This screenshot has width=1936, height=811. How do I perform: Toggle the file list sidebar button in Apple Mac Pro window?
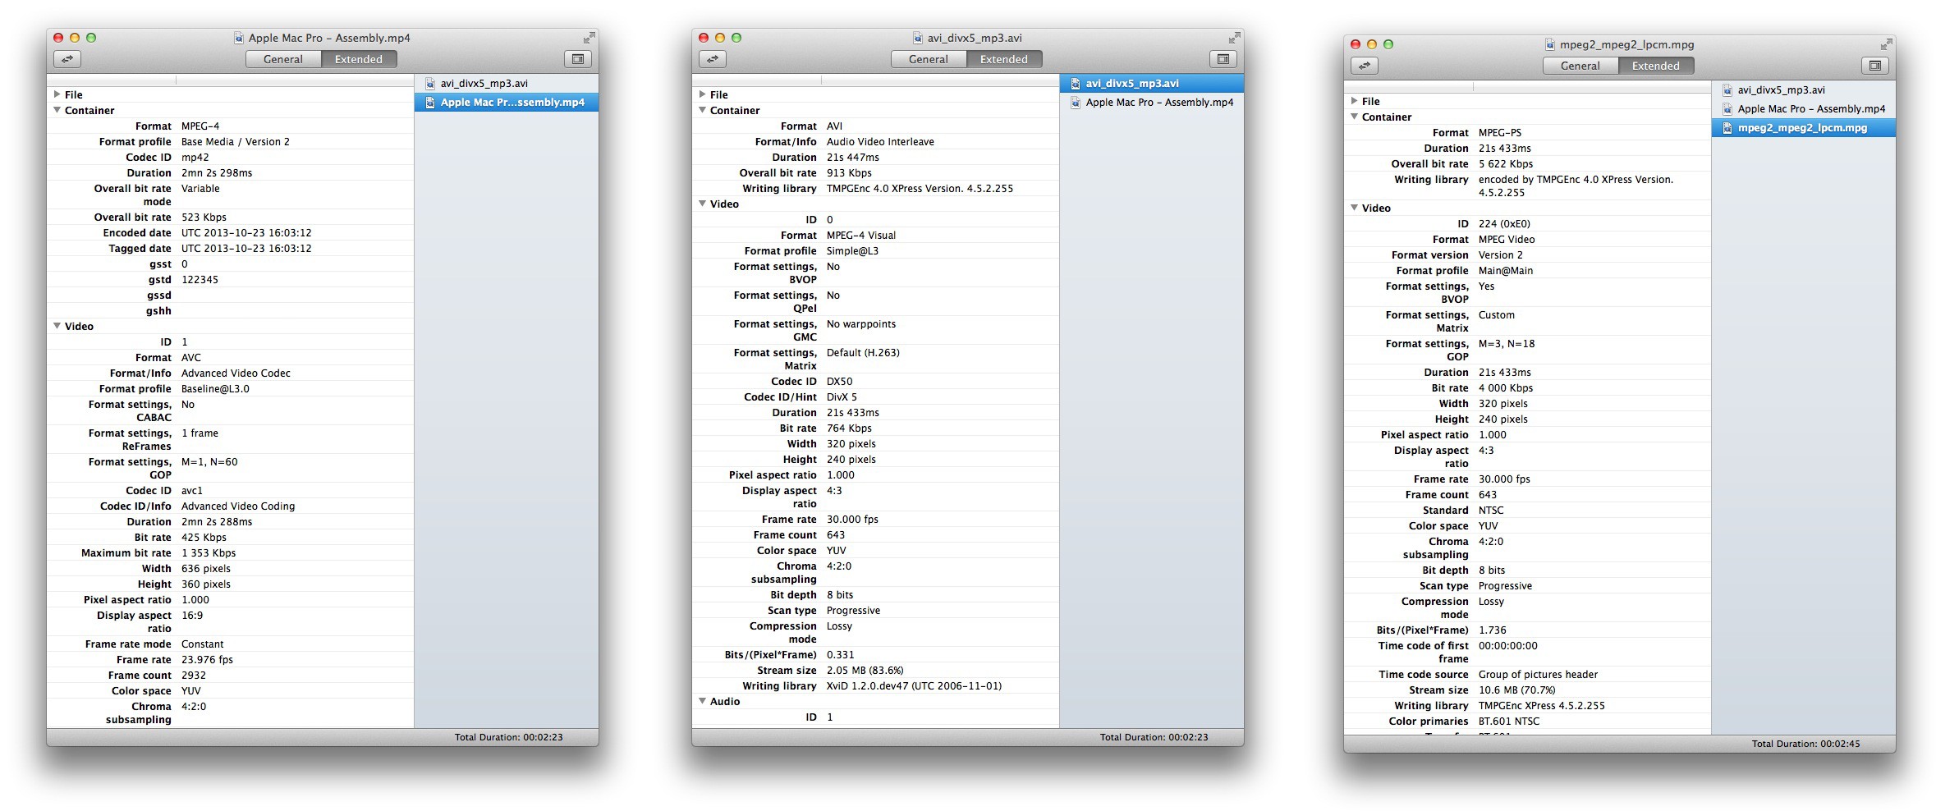pos(578,59)
